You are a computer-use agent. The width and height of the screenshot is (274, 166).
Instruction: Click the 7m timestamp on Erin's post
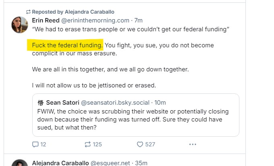(138, 20)
